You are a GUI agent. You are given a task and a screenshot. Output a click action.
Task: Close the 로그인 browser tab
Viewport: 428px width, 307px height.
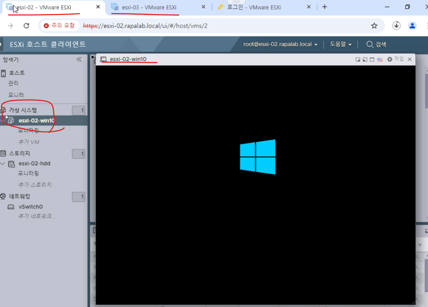[x=309, y=7]
